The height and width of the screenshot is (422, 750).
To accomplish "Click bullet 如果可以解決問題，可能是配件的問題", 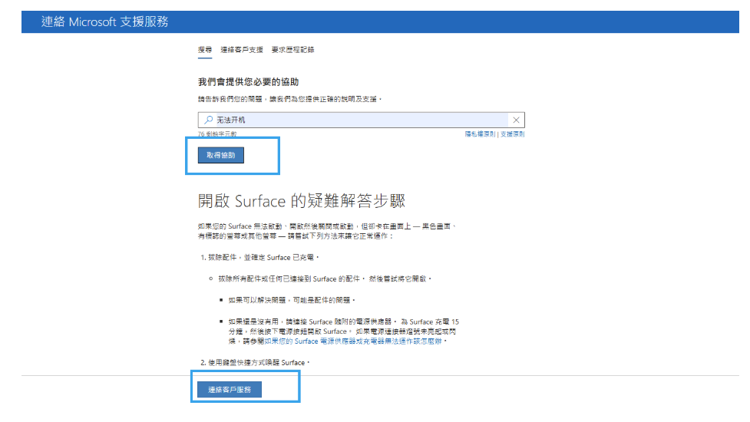I will coord(292,300).
